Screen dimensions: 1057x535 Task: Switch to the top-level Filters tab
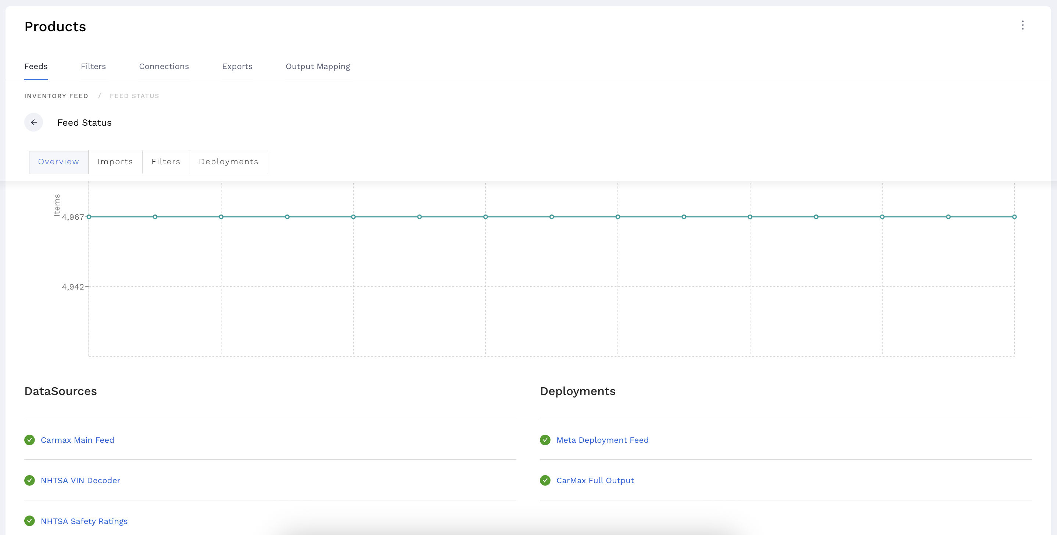click(93, 66)
